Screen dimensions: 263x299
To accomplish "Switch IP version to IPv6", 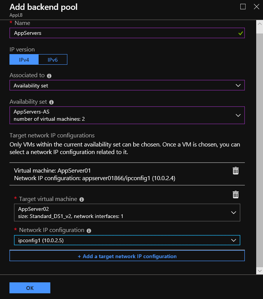I will [x=53, y=59].
